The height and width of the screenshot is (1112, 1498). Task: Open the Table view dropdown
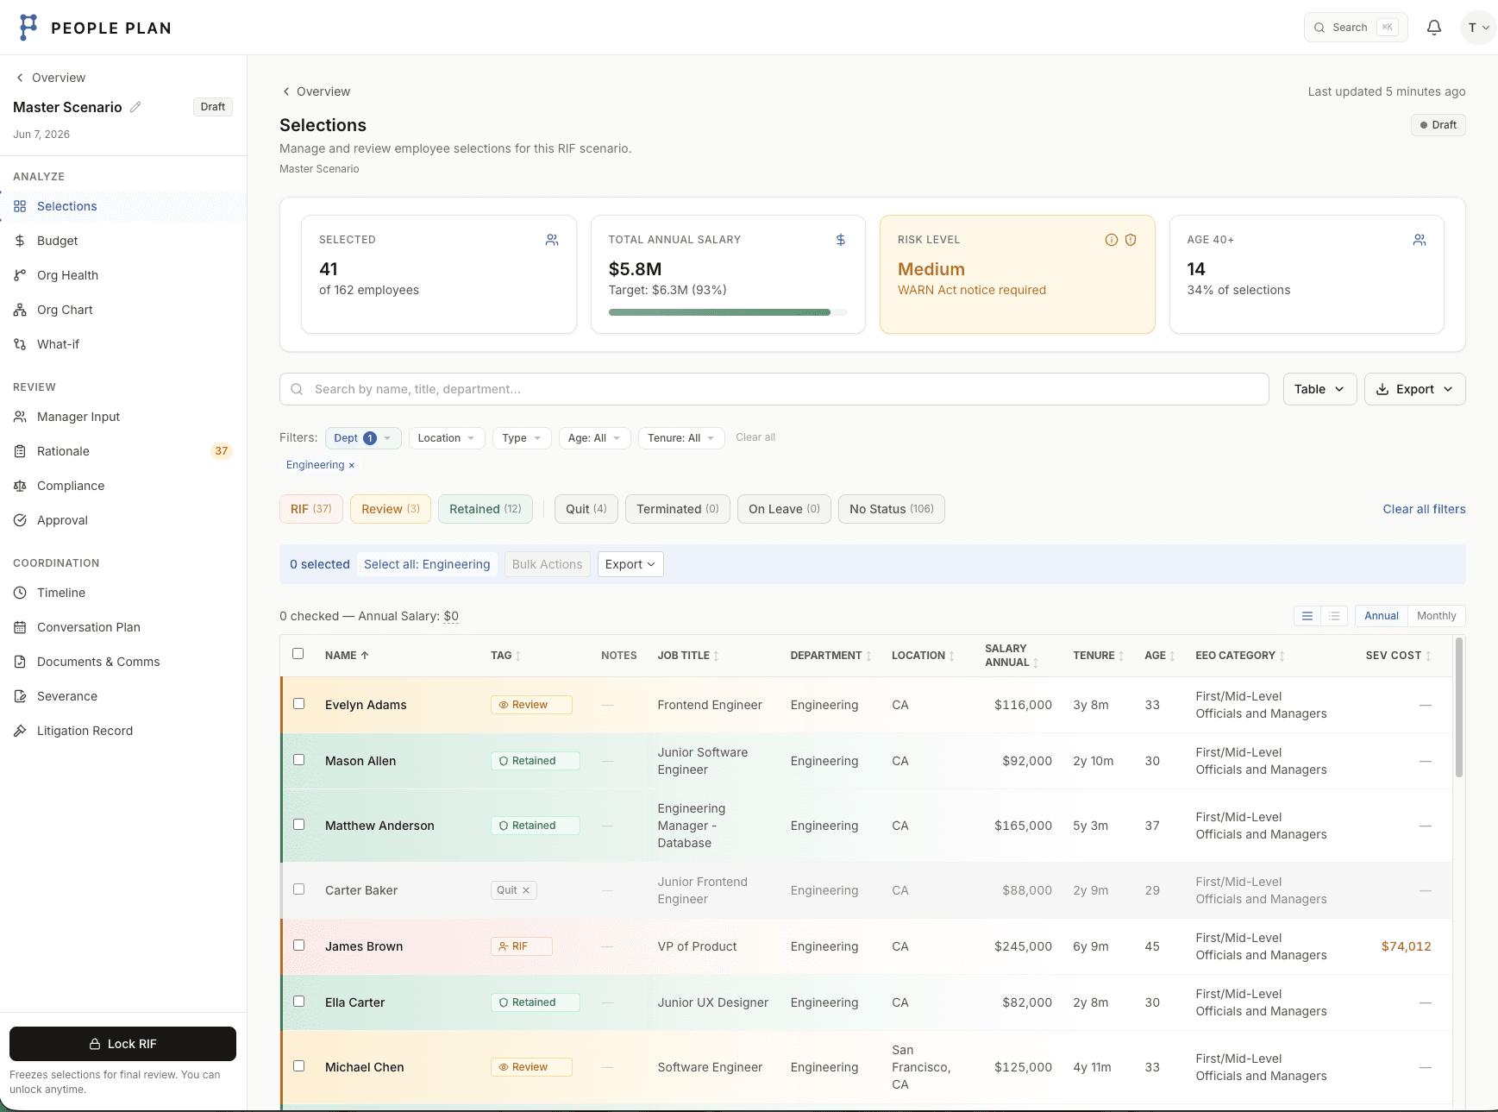pyautogui.click(x=1319, y=389)
